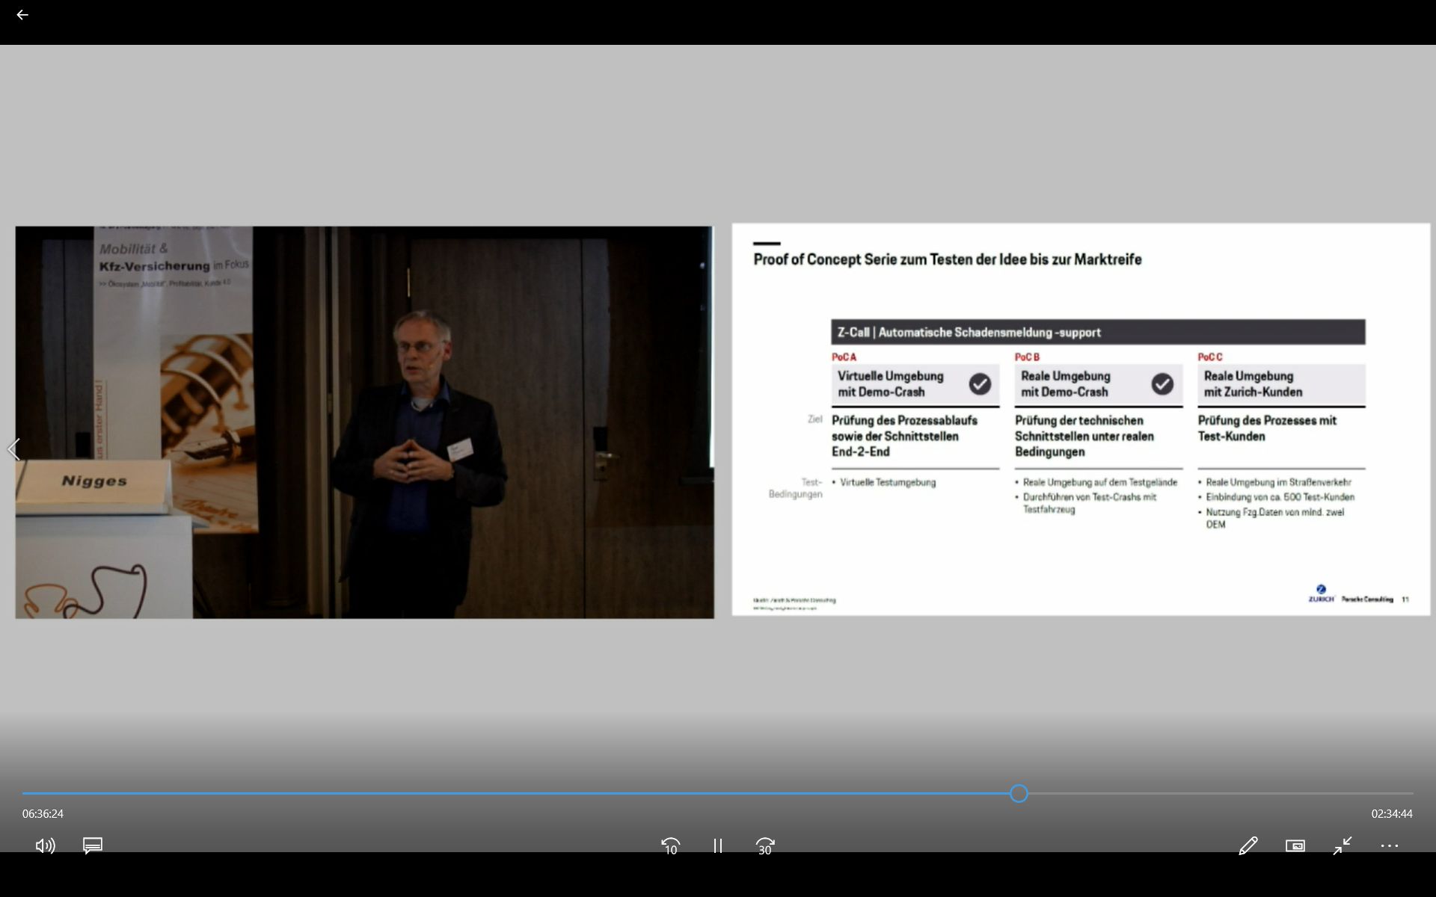1436x897 pixels.
Task: Open the pencil edit options
Action: pyautogui.click(x=1248, y=845)
